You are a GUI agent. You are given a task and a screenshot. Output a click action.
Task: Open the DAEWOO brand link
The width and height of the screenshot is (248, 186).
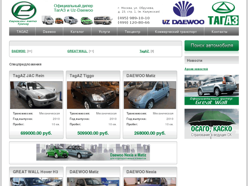(x=19, y=51)
